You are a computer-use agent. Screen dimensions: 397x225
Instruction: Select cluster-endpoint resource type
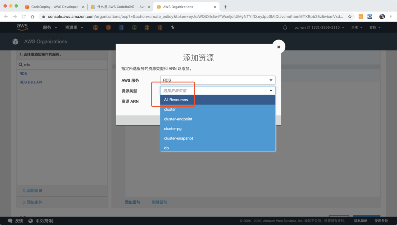click(217, 119)
